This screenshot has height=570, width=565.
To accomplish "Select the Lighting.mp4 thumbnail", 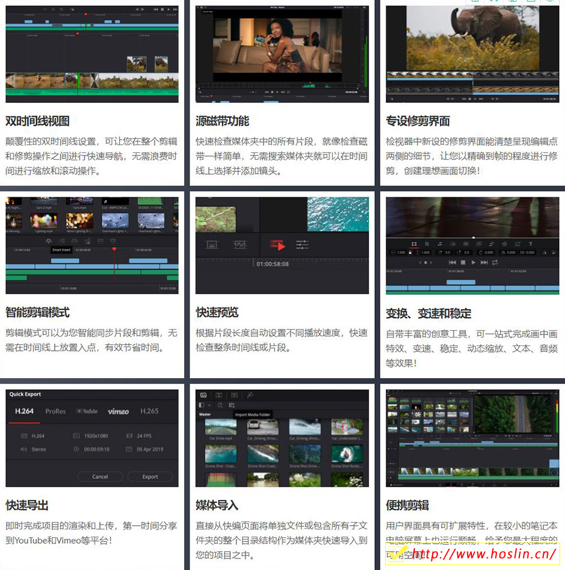I will pyautogui.click(x=44, y=221).
